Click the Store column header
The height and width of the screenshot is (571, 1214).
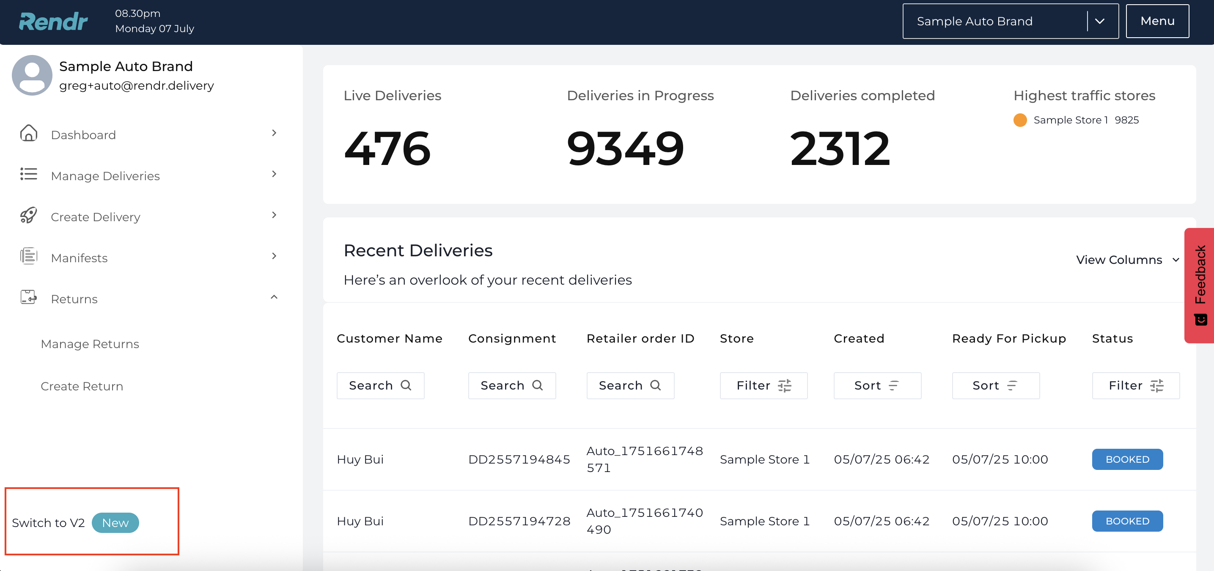(736, 338)
